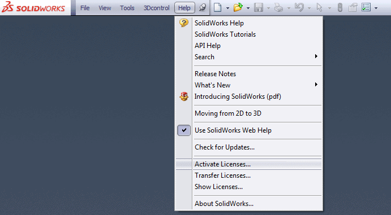This screenshot has width=391, height=215.
Task: Click the Open folder icon
Action: [238, 8]
